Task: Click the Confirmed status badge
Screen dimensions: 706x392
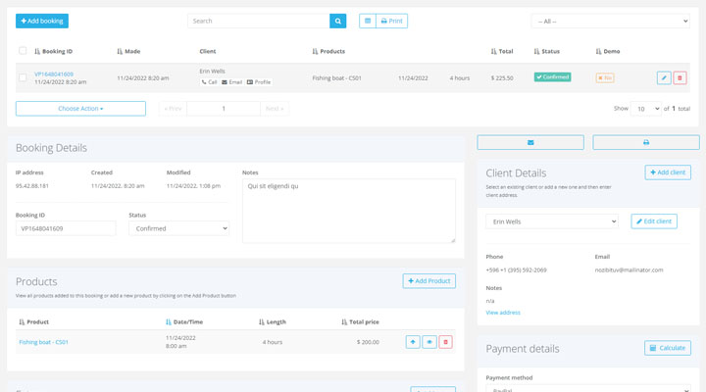Action: coord(552,77)
